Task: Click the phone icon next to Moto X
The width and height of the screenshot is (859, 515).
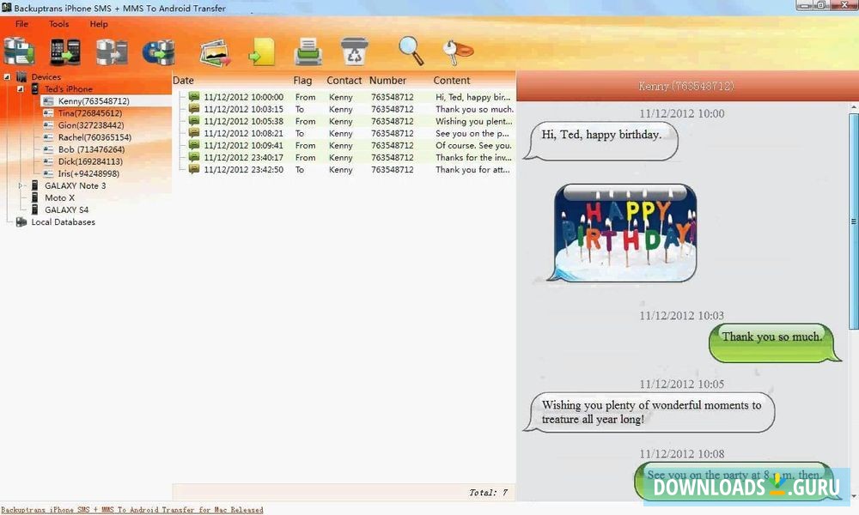Action: (34, 197)
